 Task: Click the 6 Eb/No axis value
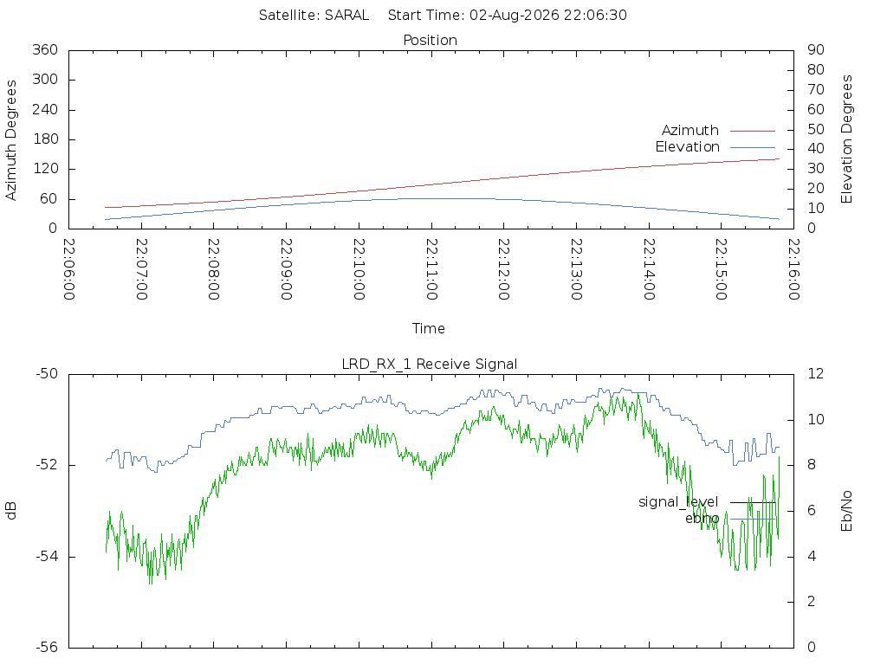pyautogui.click(x=812, y=511)
